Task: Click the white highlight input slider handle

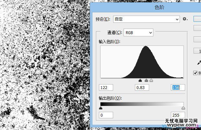Action: click(x=151, y=81)
